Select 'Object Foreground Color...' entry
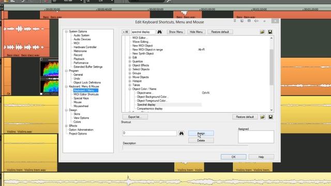This screenshot has width=331, height=186. (152, 101)
